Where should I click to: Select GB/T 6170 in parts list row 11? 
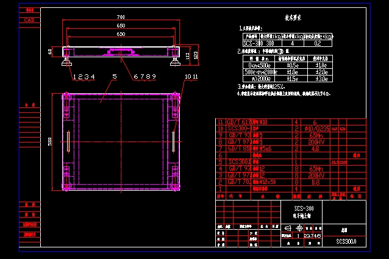[x=240, y=122]
